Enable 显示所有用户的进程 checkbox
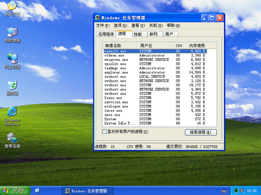 click(104, 132)
